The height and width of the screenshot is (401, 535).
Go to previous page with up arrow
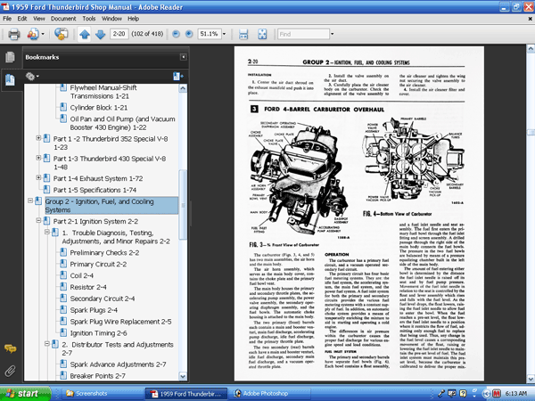(85, 34)
